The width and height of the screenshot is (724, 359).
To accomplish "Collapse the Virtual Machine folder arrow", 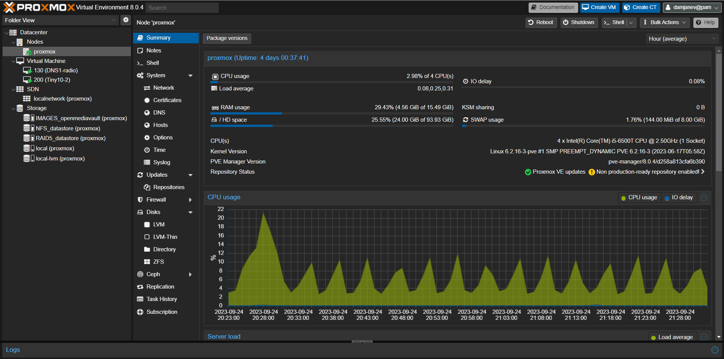I will click(x=14, y=61).
